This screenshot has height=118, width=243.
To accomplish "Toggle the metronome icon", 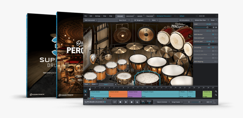I will pos(137,102).
